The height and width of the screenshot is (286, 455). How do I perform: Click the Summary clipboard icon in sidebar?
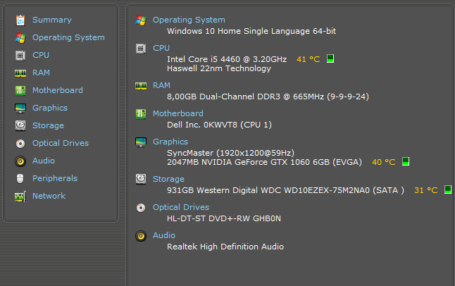(x=20, y=20)
